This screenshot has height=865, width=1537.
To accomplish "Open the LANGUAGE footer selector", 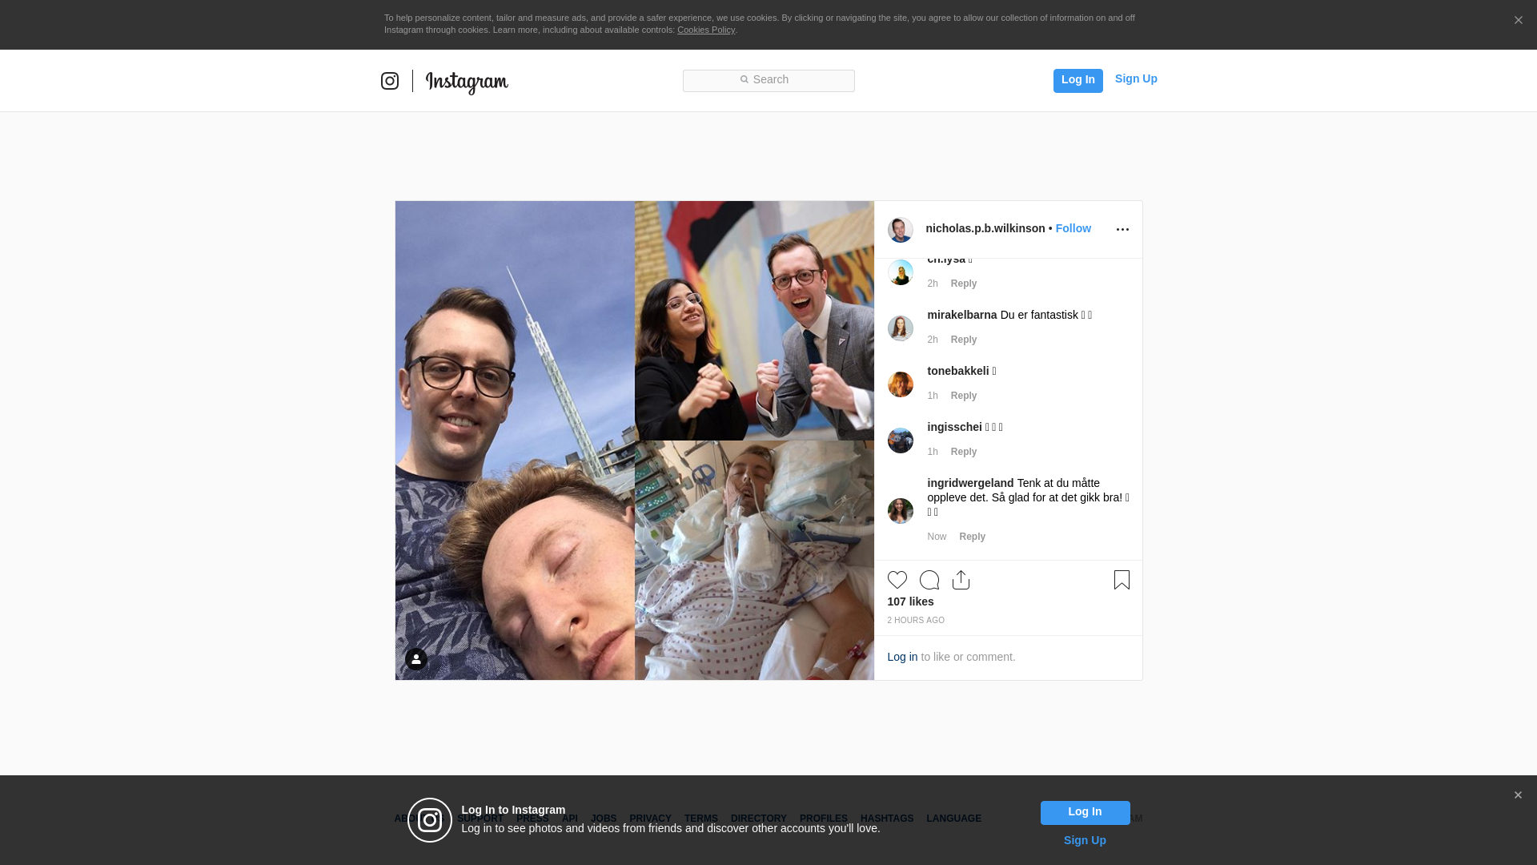I will point(953,819).
